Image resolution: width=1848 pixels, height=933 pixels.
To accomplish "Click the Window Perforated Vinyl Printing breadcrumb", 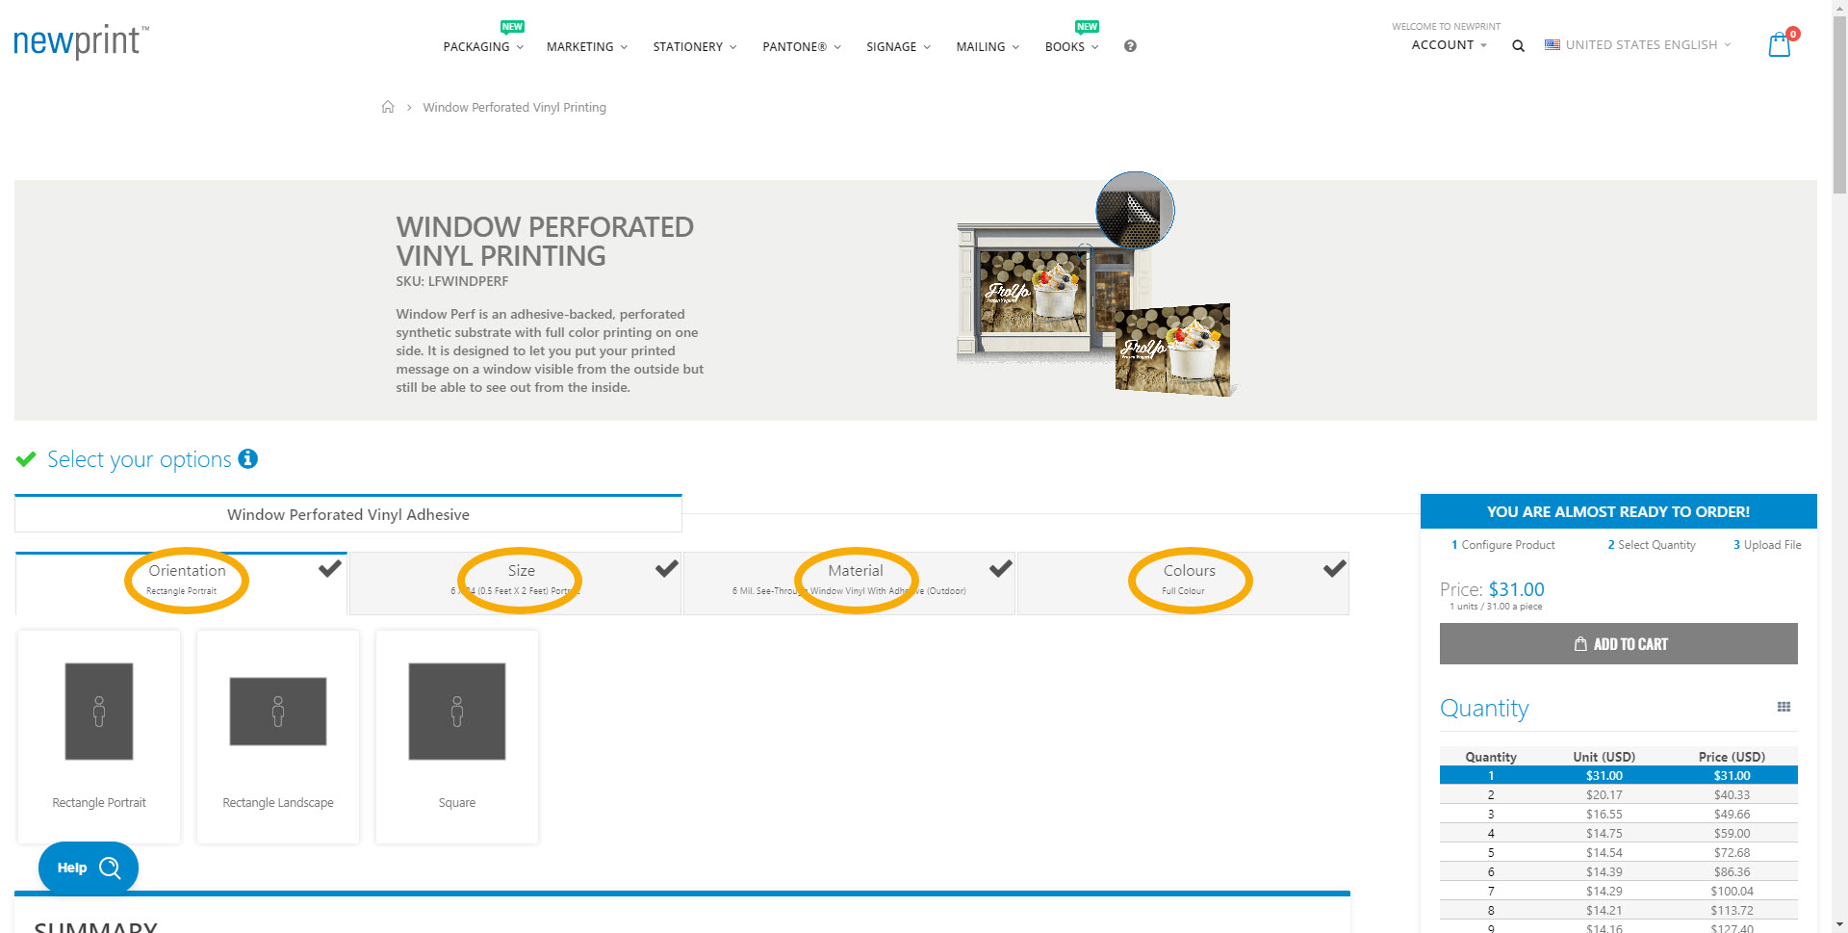I will (x=514, y=107).
